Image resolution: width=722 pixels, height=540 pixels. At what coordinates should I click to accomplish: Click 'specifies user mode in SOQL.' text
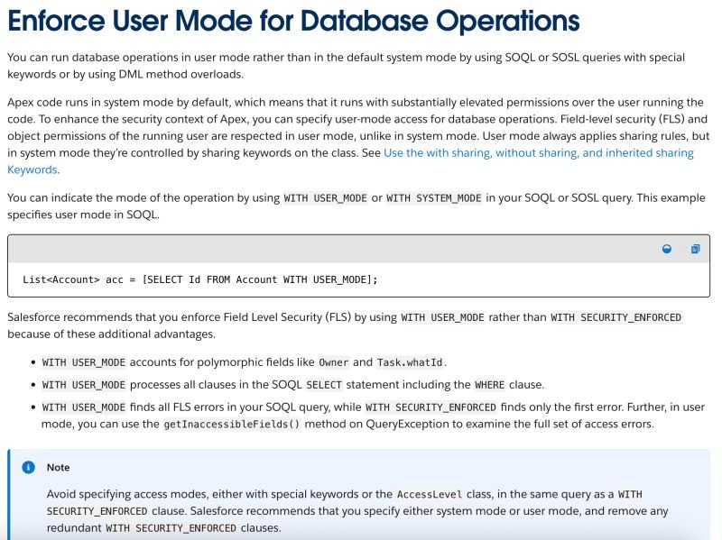click(83, 215)
